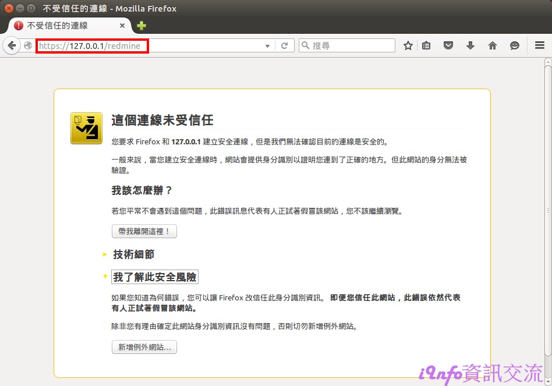This screenshot has width=552, height=386.
Task: Click the yellow security officer warning icon
Action: (x=86, y=129)
